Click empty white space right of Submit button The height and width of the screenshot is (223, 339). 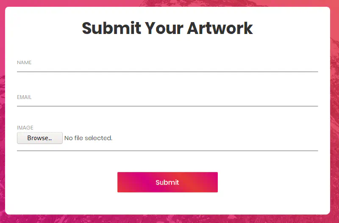click(x=271, y=183)
